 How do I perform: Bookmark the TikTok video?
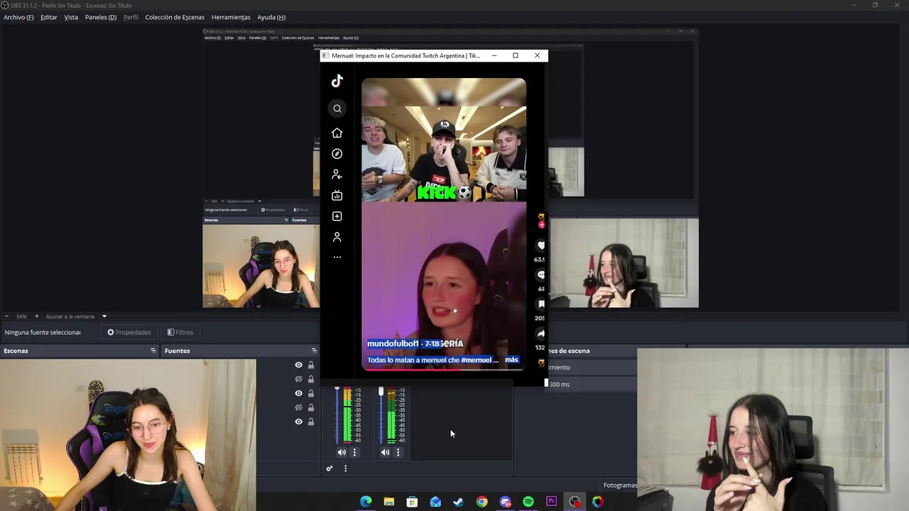[x=541, y=304]
